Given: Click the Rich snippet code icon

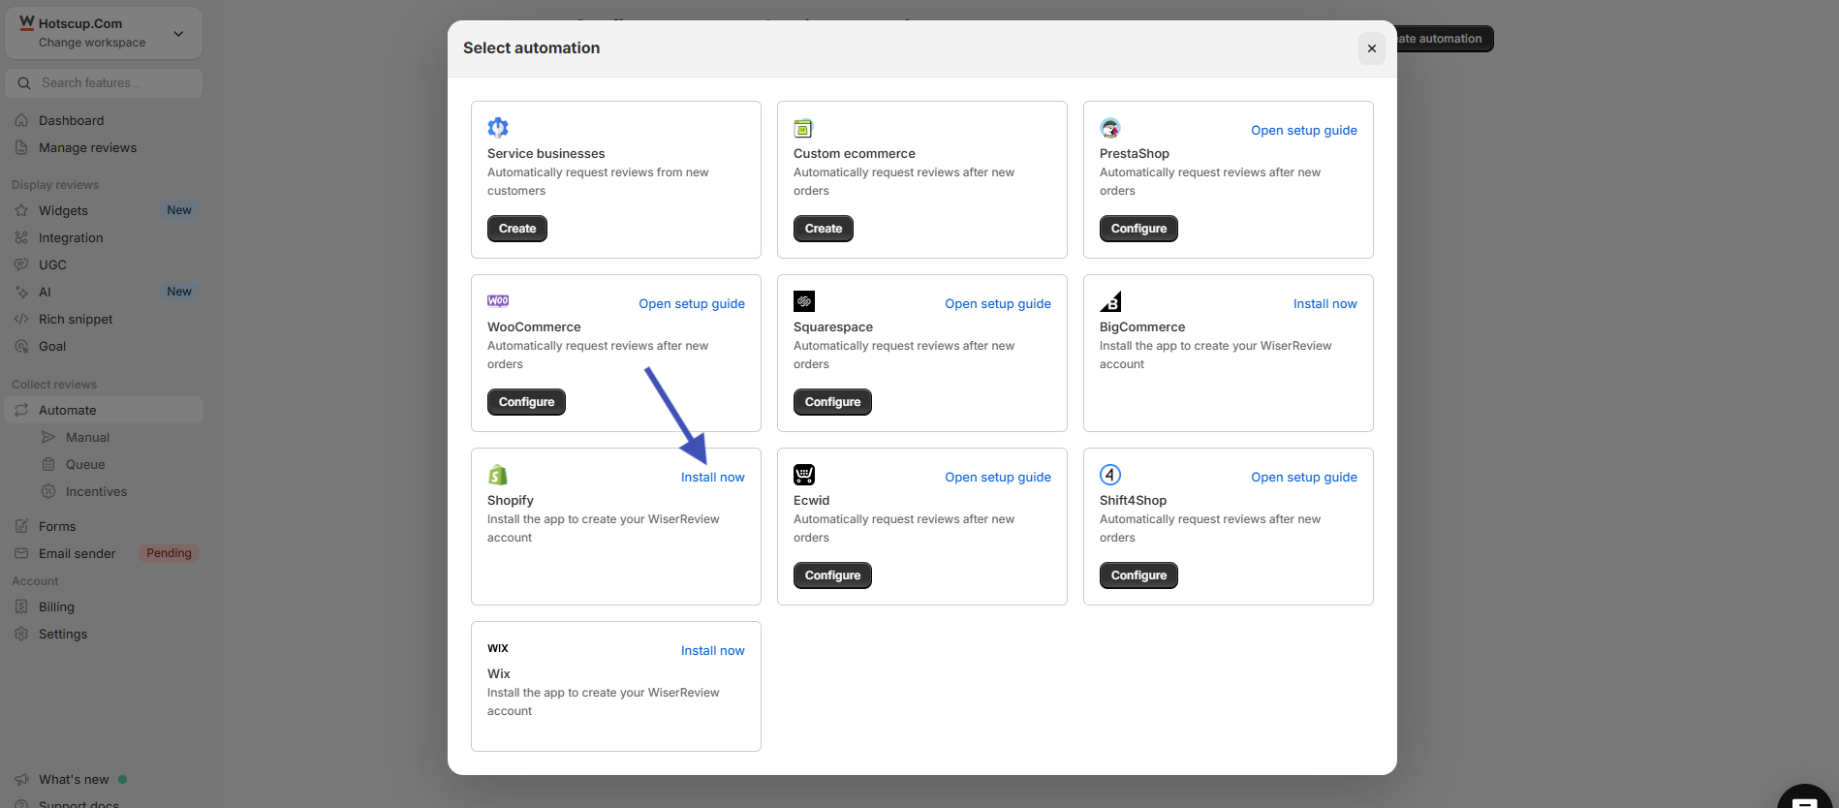Looking at the screenshot, I should [x=21, y=319].
